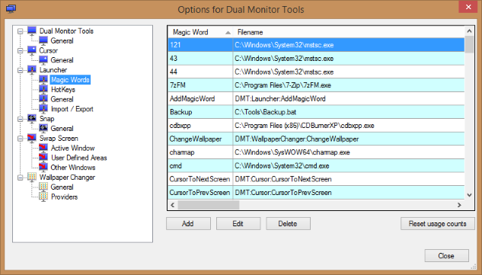Click the Delete button

[x=288, y=224]
